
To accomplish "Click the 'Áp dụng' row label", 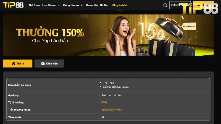I will [x=13, y=95].
